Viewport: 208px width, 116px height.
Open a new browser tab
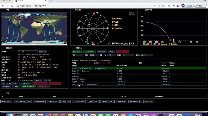coord(51,1)
